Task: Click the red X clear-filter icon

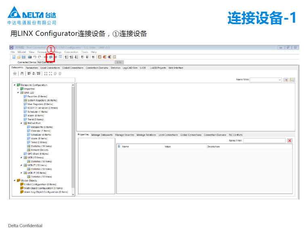Action: 289,140
